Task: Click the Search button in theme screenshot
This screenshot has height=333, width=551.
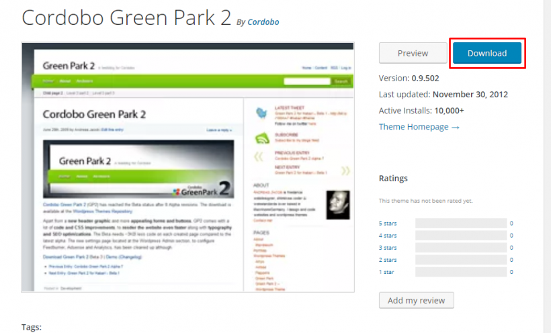Action: coord(341,81)
